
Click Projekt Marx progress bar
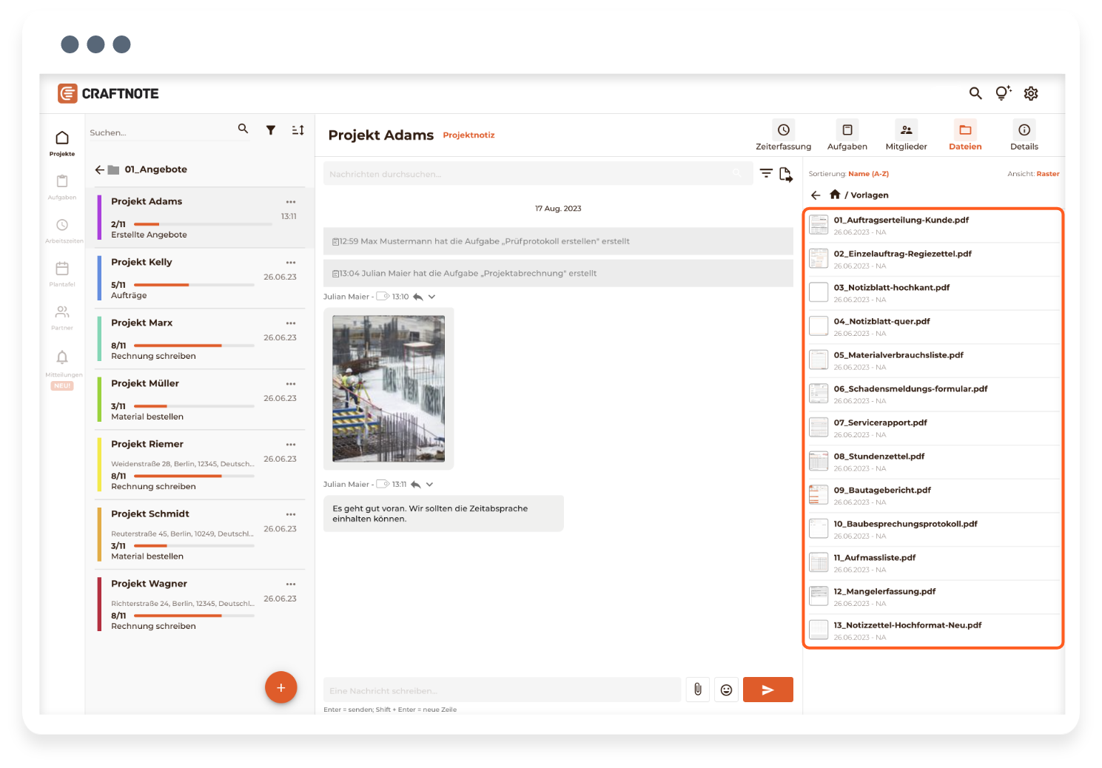click(x=193, y=346)
